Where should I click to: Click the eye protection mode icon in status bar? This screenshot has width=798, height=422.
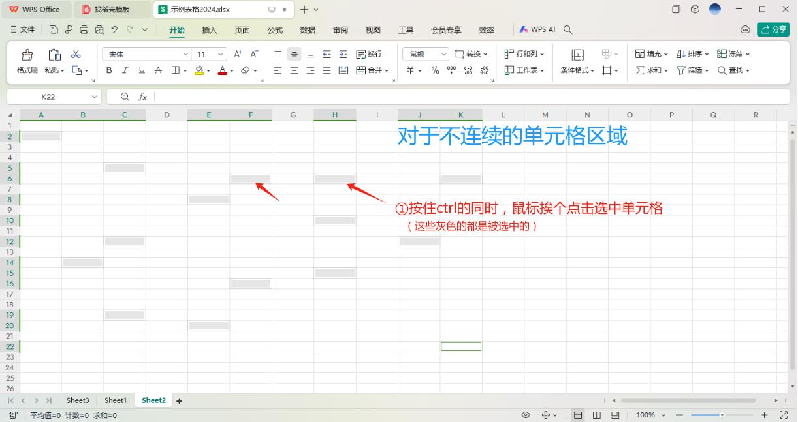(526, 415)
